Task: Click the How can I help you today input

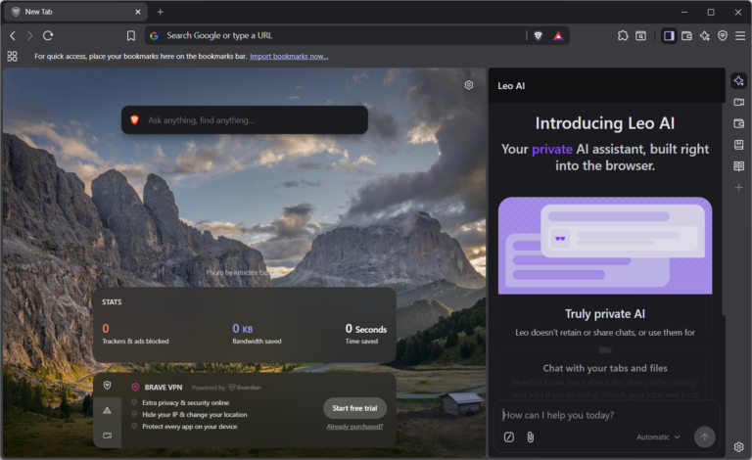Action: point(606,415)
